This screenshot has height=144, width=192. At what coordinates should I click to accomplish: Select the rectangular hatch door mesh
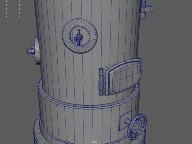pyautogui.click(x=123, y=77)
